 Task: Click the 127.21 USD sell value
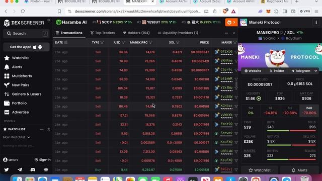(123, 115)
